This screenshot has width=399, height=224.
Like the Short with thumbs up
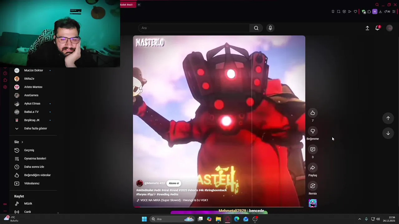[313, 113]
